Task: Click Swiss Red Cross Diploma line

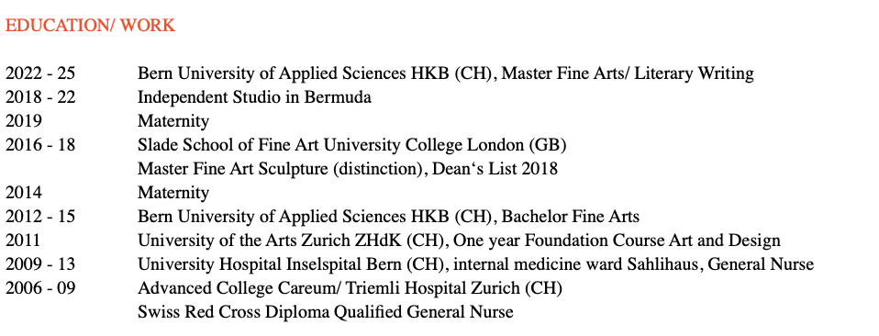Action: [x=326, y=311]
